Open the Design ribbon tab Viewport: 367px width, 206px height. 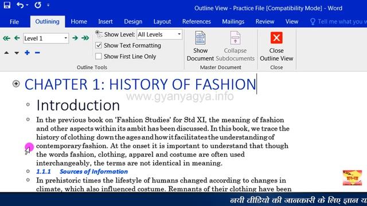click(133, 22)
